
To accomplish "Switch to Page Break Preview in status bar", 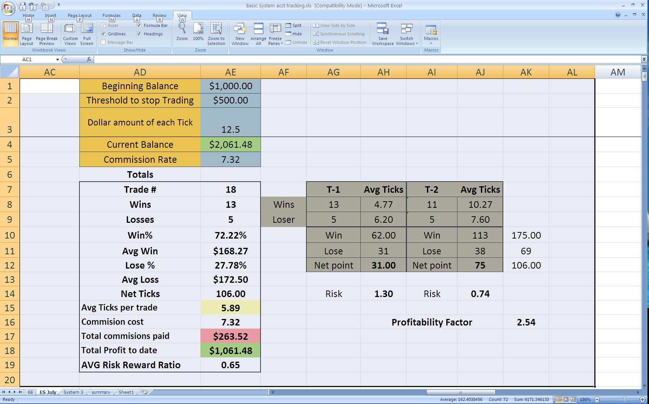I will click(x=573, y=399).
